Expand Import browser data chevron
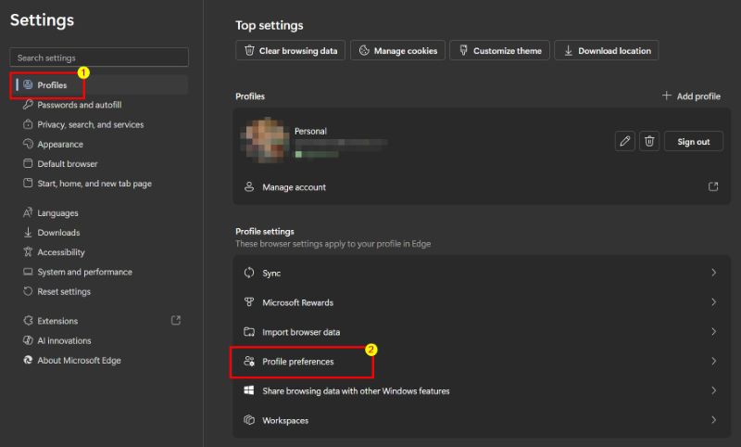 (x=713, y=332)
